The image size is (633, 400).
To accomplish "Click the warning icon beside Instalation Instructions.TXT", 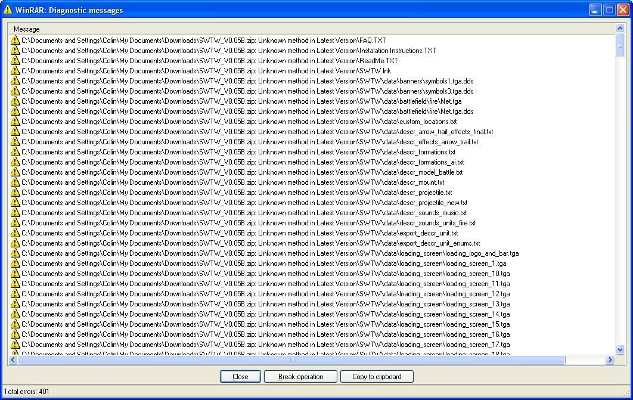I will tap(15, 51).
